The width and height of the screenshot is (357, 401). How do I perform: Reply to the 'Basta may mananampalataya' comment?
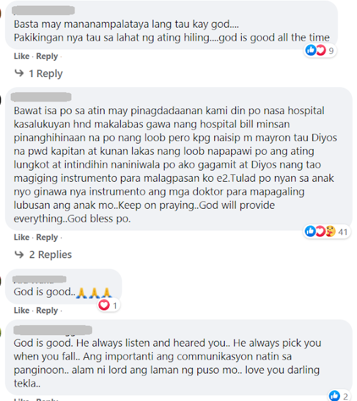click(47, 56)
